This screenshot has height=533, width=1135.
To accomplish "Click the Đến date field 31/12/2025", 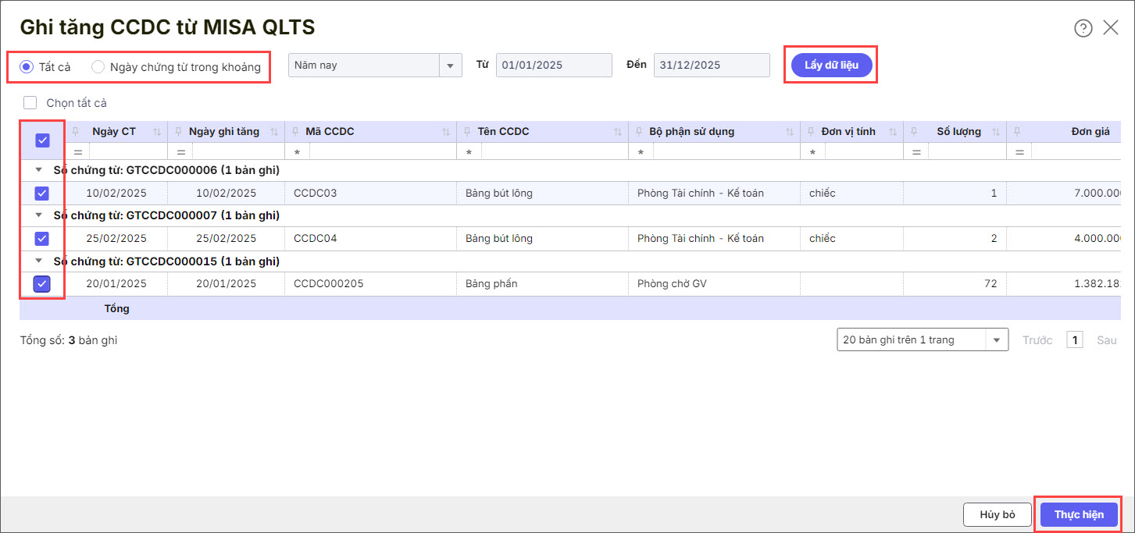I will 711,65.
